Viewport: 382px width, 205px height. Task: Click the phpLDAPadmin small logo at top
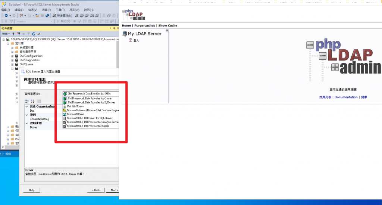[x=134, y=15]
